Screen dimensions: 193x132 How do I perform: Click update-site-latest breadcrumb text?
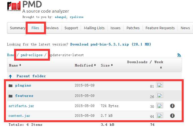coord(67,55)
